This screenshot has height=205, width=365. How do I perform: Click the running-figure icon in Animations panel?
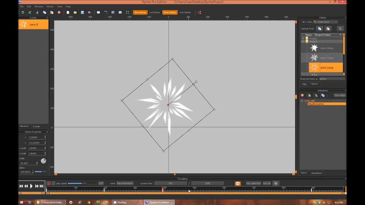click(x=309, y=95)
